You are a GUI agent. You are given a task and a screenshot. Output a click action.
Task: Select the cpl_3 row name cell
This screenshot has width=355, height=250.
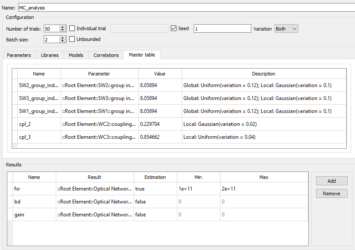coord(39,137)
